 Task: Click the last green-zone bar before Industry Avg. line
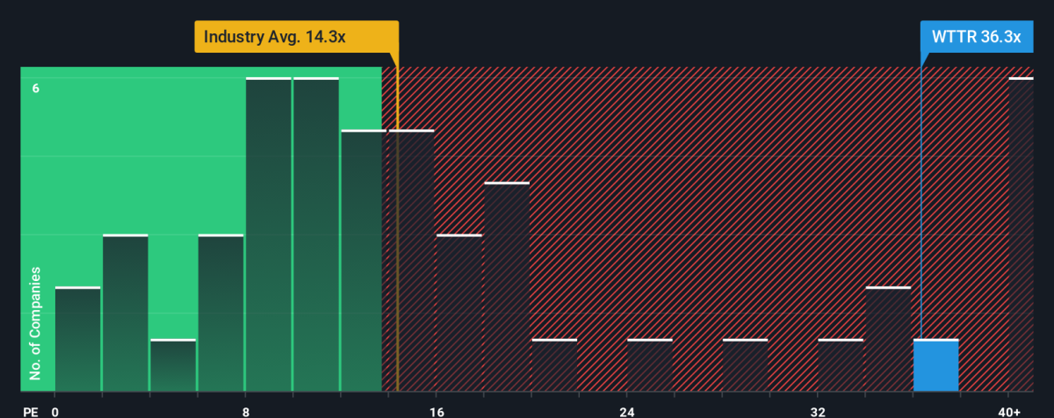pos(363,261)
